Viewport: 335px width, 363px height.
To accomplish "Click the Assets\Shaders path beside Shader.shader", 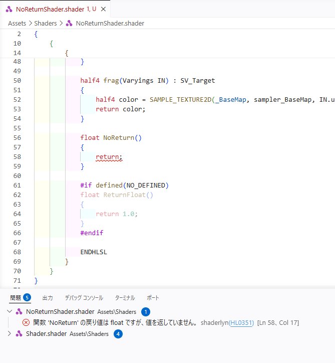I will (x=89, y=334).
